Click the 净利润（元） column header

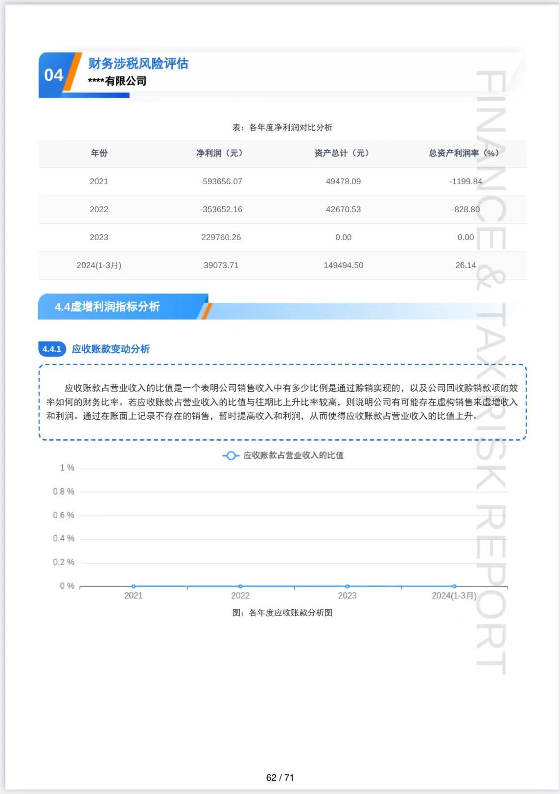[x=219, y=153]
